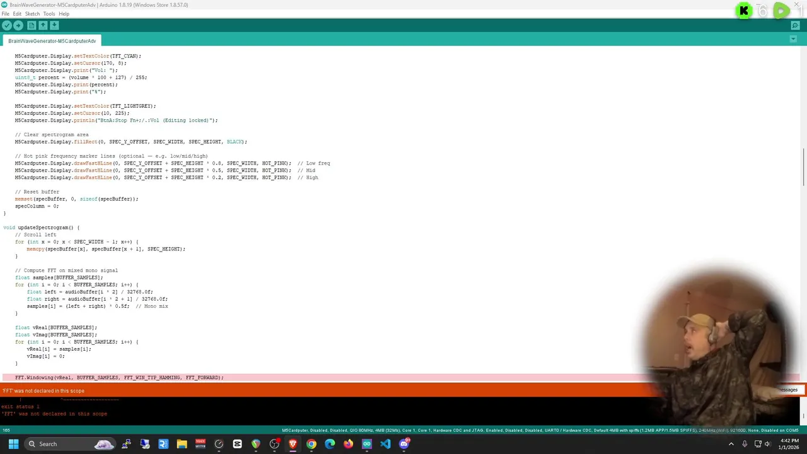
Task: Open the Edit menu
Action: tap(17, 14)
